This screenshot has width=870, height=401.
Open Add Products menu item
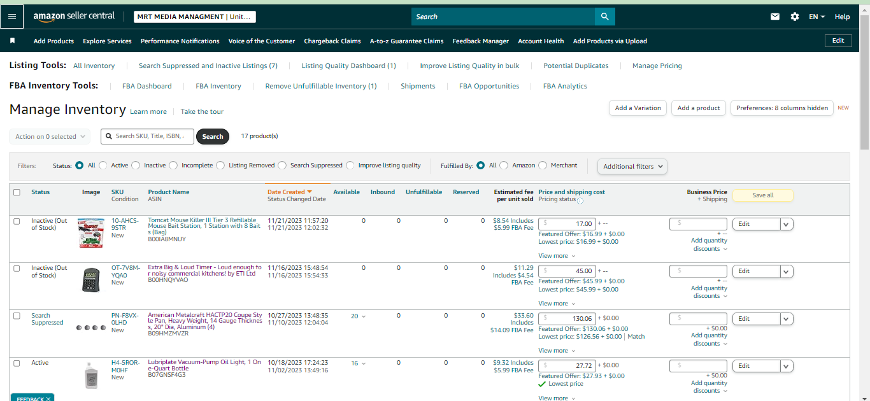coord(53,41)
